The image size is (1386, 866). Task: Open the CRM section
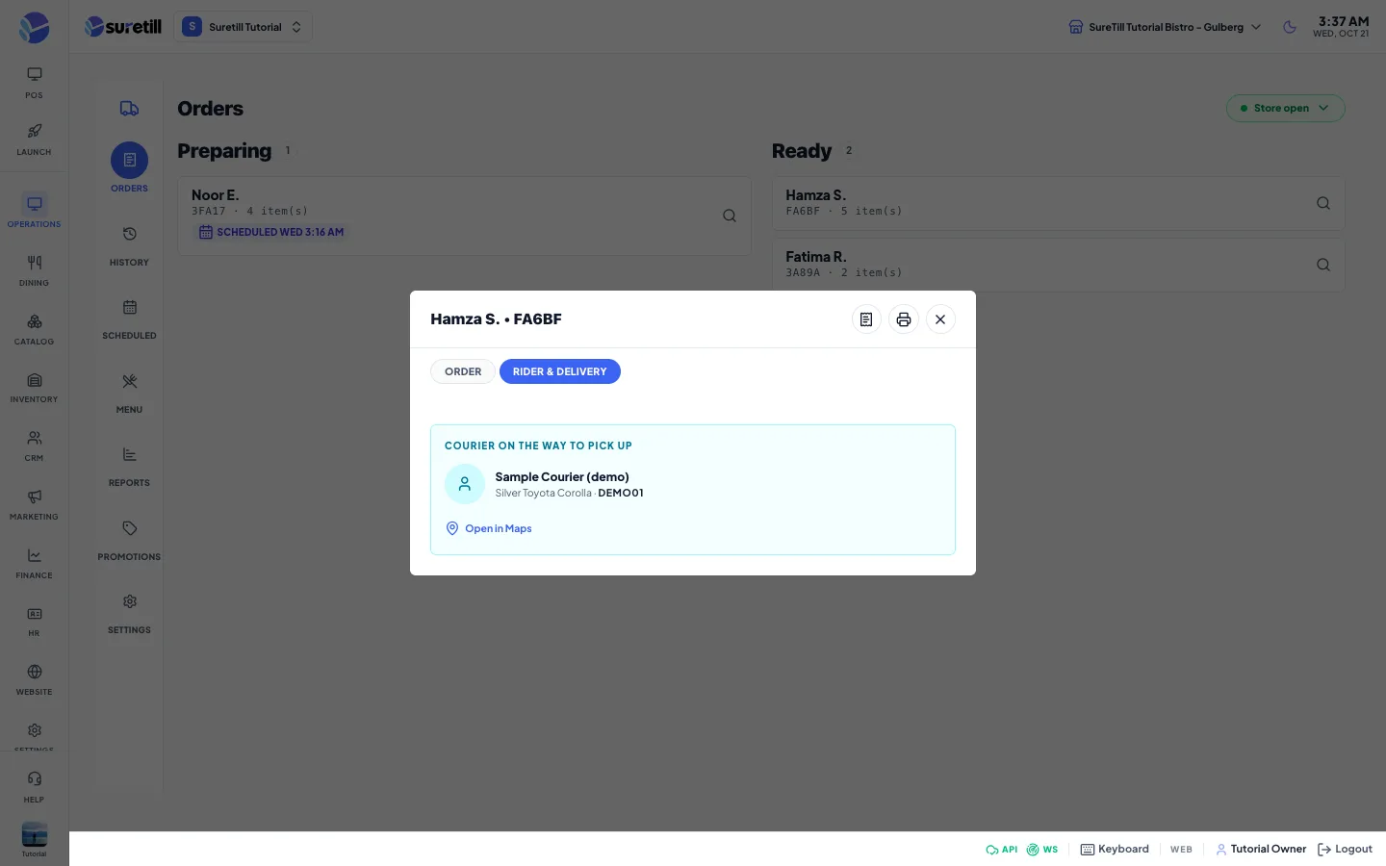pos(34,446)
